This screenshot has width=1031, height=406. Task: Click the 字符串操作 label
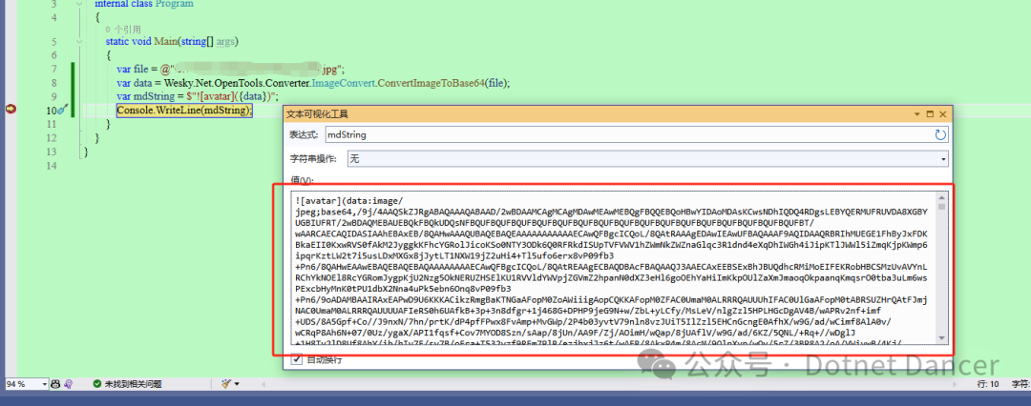[x=314, y=158]
